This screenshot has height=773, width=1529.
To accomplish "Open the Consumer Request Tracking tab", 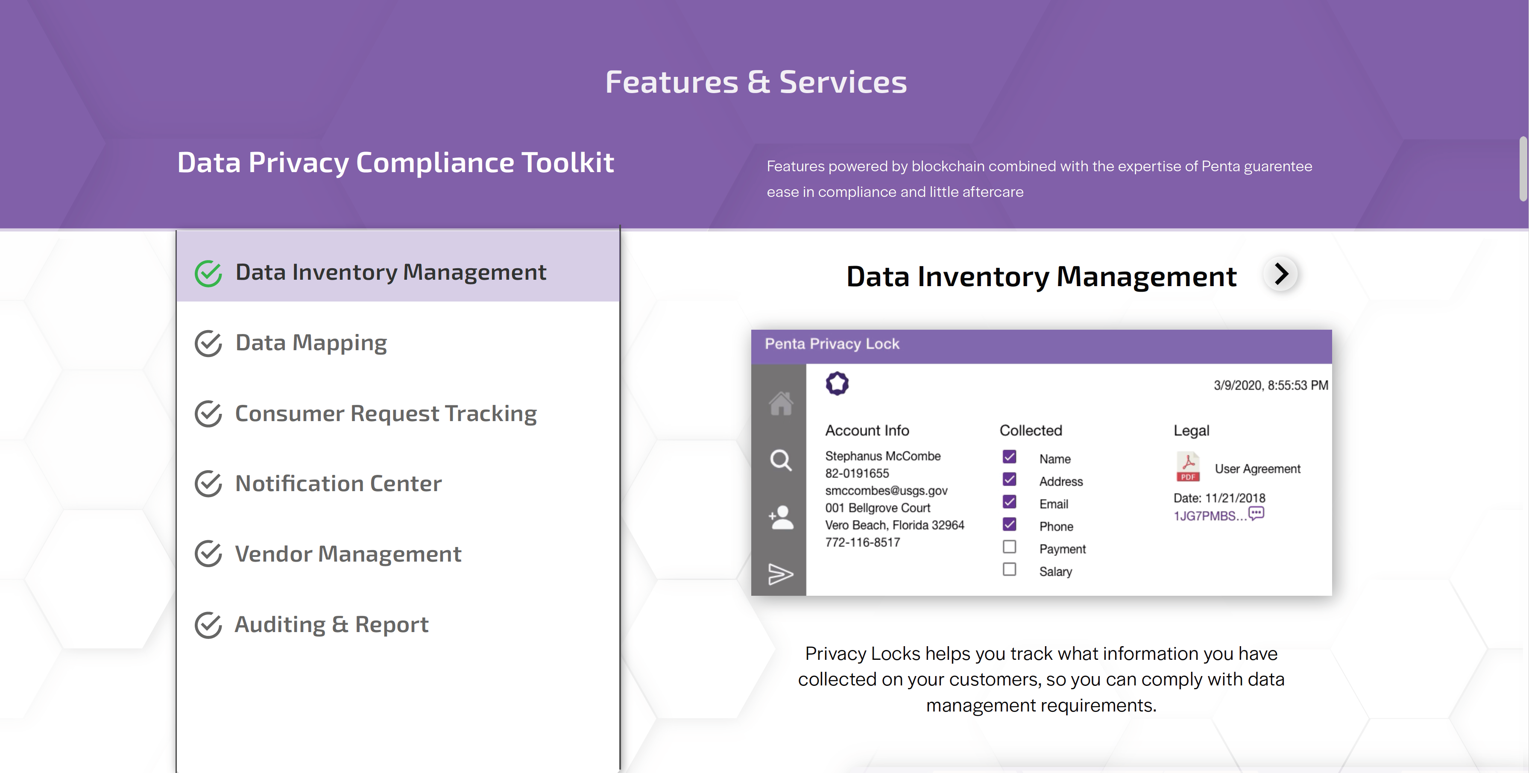I will pyautogui.click(x=385, y=414).
